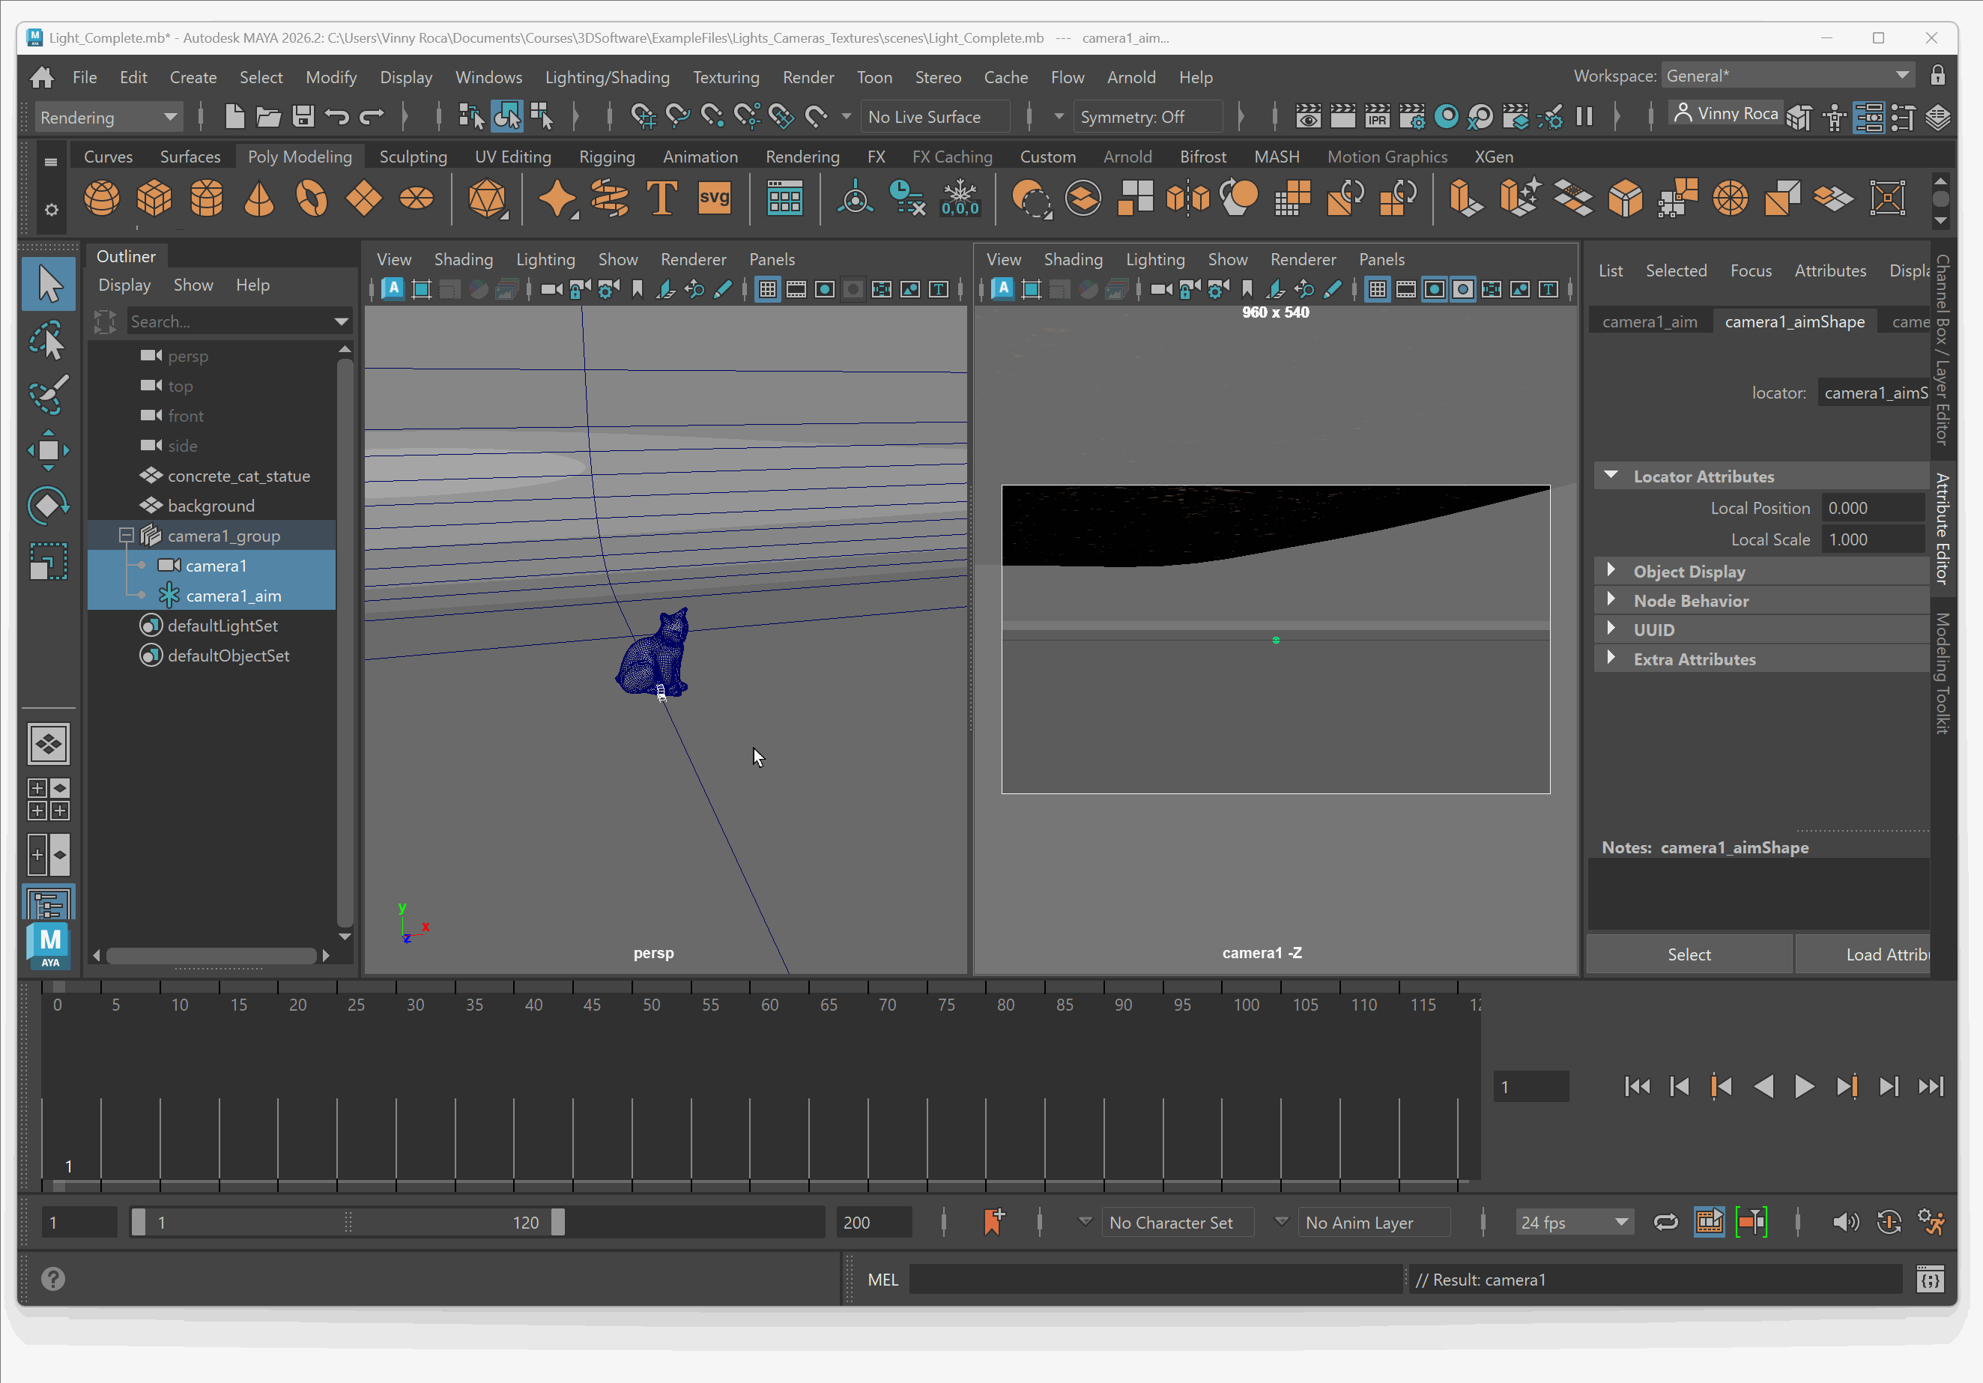
Task: Toggle the grid in persp viewport
Action: (767, 289)
